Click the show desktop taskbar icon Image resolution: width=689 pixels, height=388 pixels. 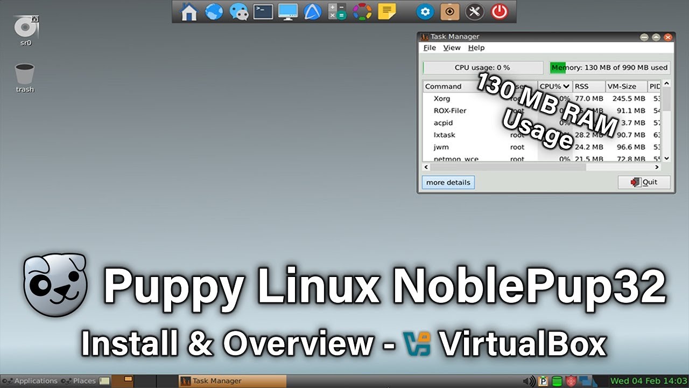coord(104,381)
